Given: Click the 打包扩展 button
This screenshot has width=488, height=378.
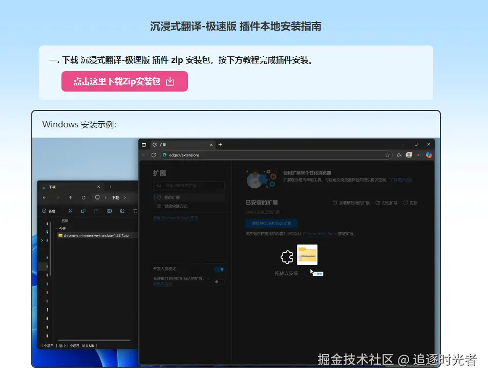Looking at the screenshot, I should (x=386, y=203).
